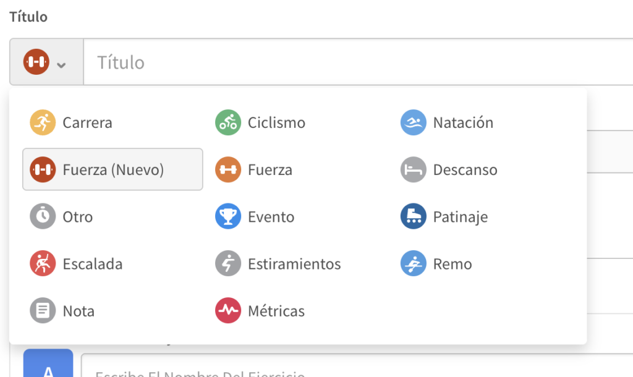Select Fuerza (Nuevo) from the list
Screen dimensions: 633x377
click(113, 169)
